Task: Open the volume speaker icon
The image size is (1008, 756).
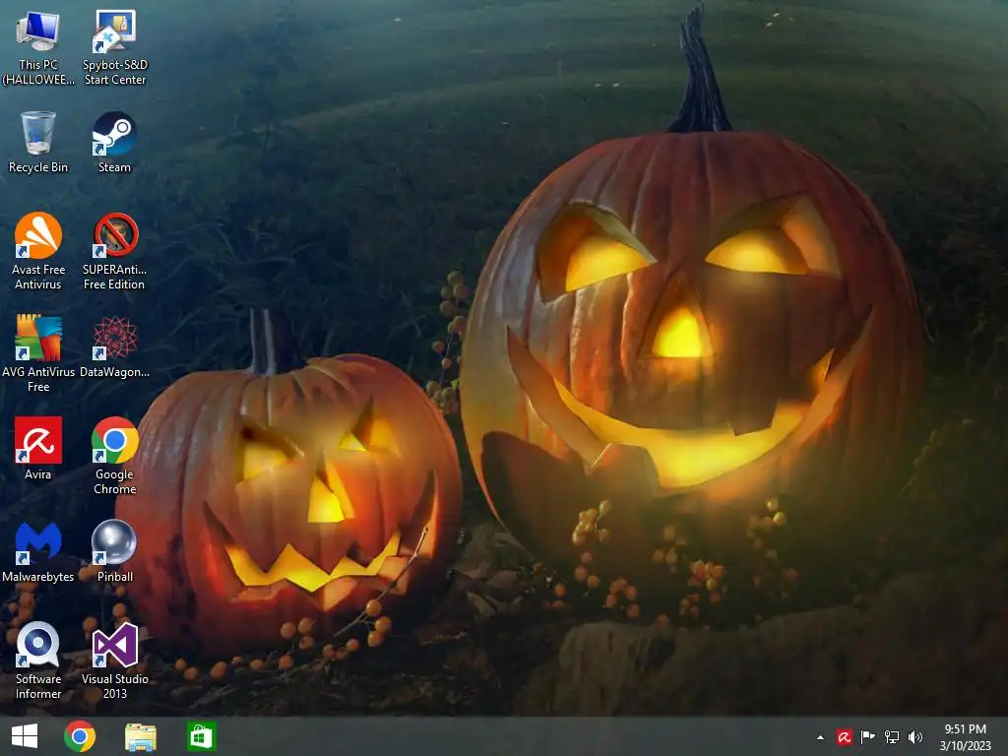Action: (x=915, y=737)
